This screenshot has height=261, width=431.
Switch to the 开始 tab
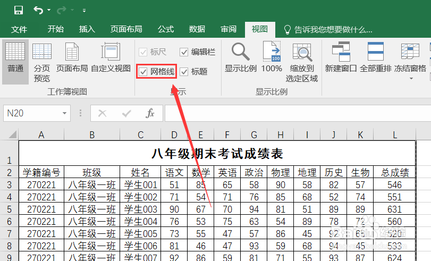tap(55, 29)
